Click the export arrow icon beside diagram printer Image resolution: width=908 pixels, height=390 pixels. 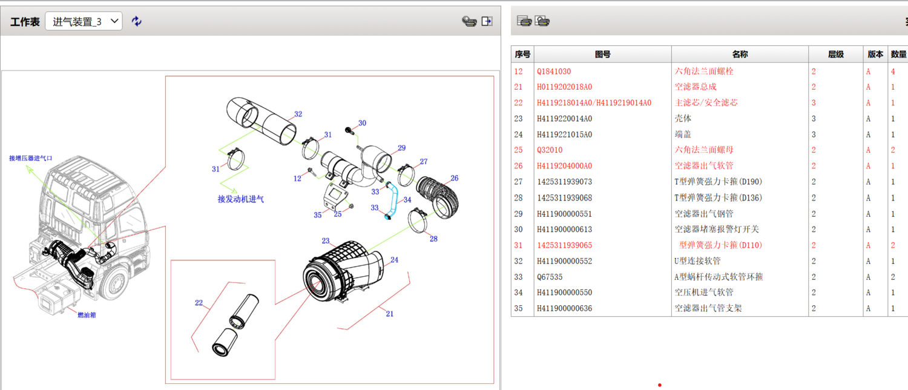(x=487, y=21)
